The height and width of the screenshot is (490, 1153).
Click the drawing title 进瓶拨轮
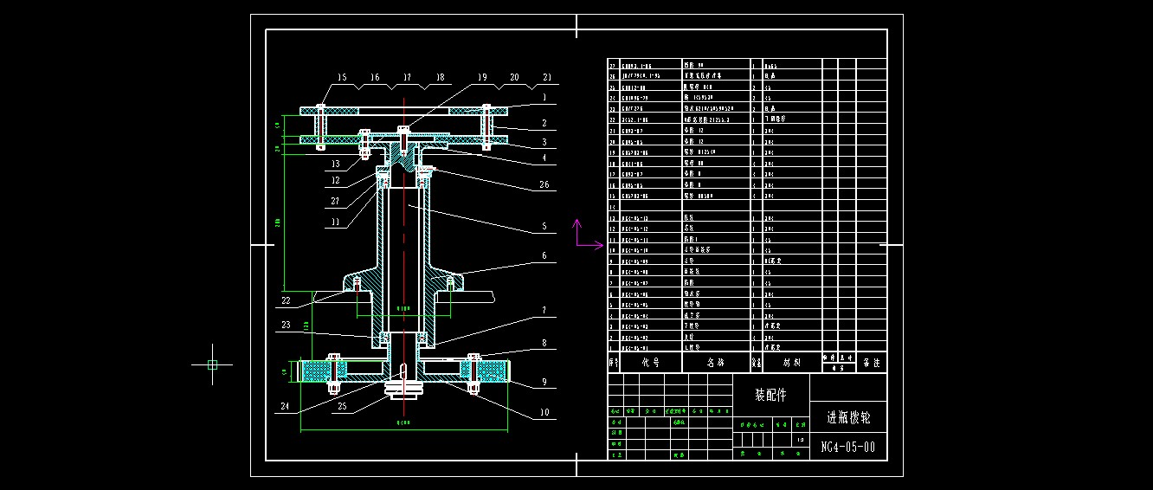(x=848, y=417)
